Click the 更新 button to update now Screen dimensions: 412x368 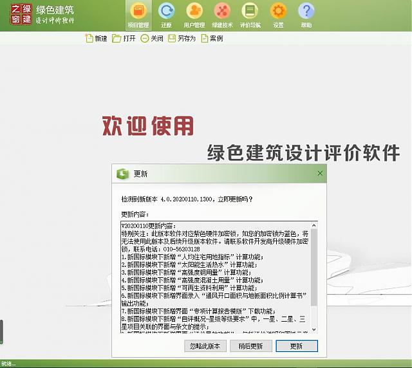297,346
